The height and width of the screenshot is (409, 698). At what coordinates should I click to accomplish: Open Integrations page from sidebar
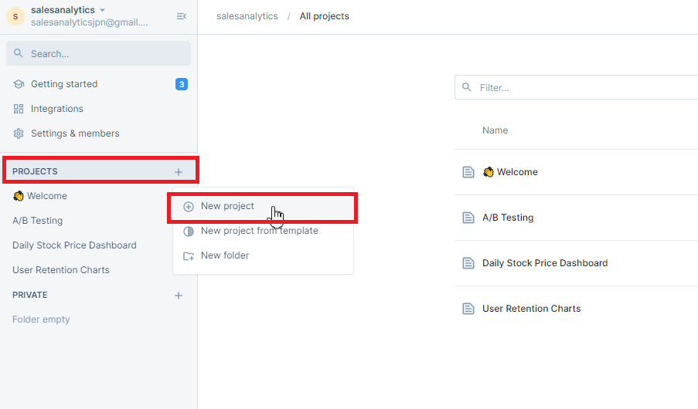tap(57, 109)
